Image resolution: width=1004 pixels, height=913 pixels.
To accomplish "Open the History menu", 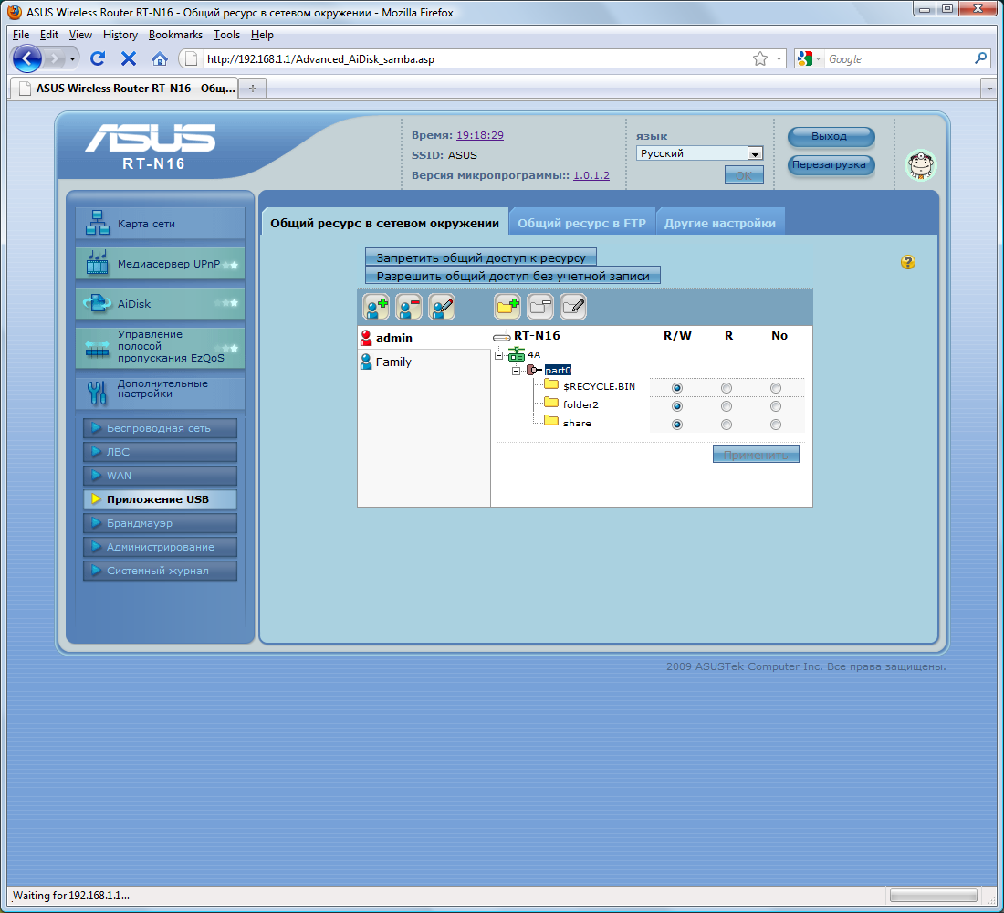I will (120, 35).
